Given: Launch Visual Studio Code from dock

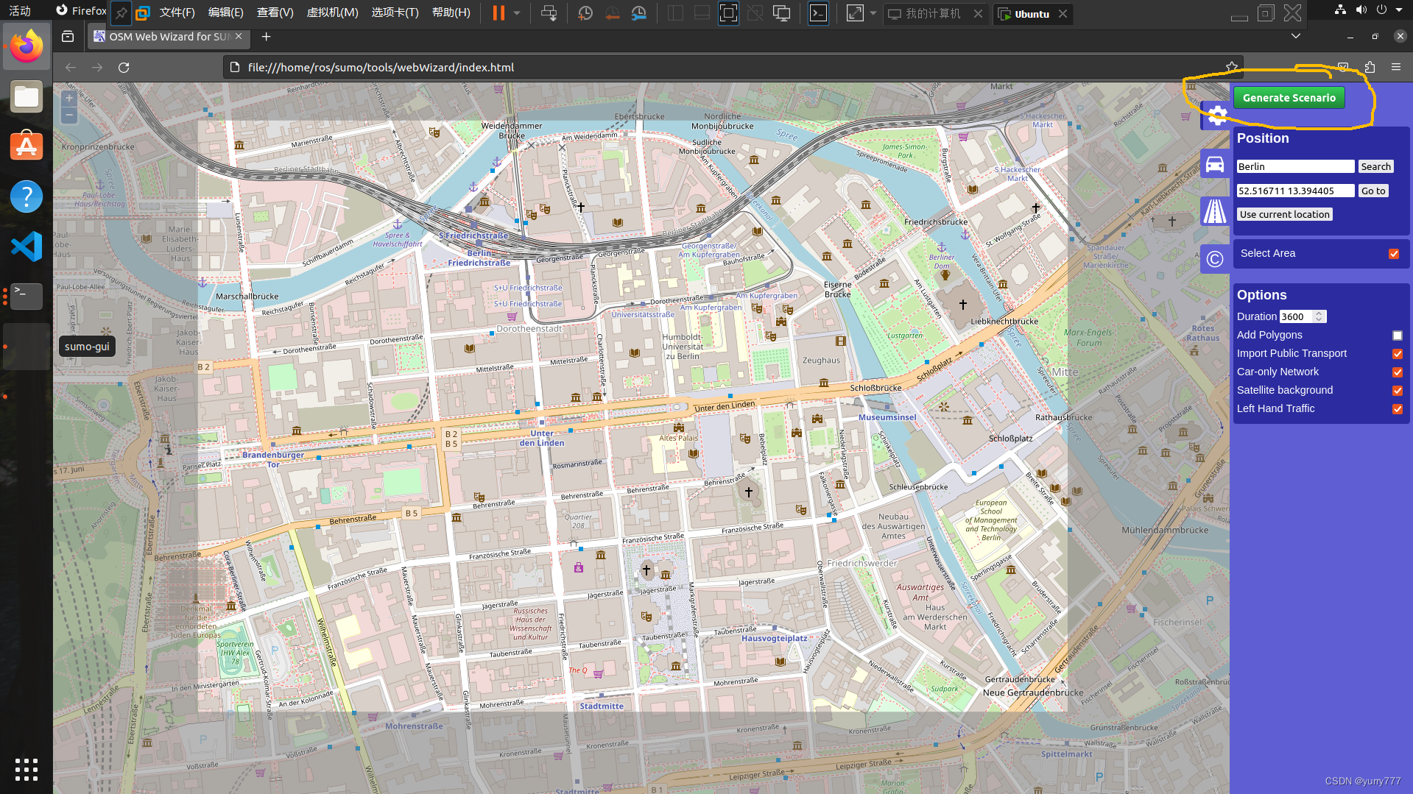Looking at the screenshot, I should [27, 247].
